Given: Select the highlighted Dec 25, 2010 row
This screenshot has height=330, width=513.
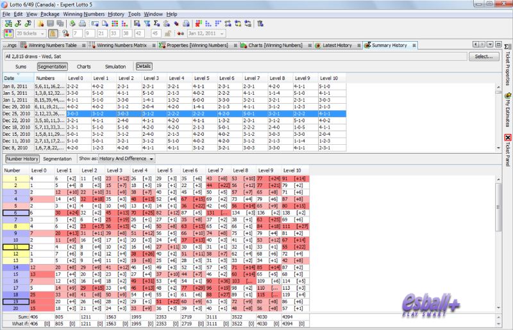Looking at the screenshot, I should (x=174, y=113).
